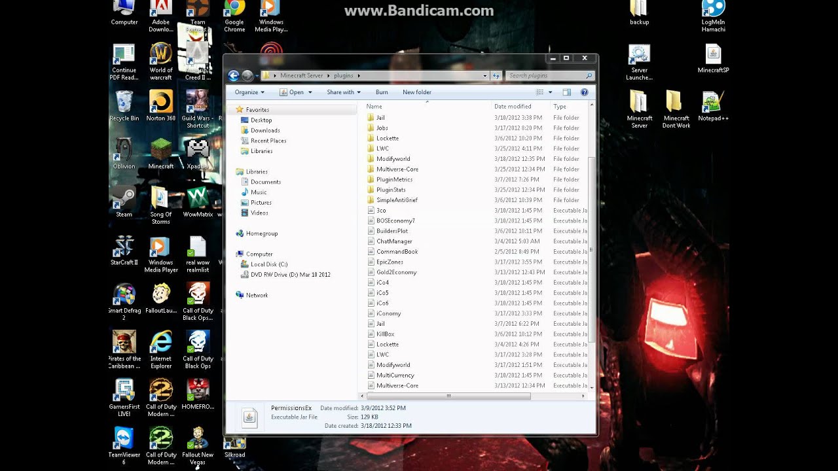This screenshot has height=471, width=838.
Task: Refresh the plugins folder view
Action: click(x=496, y=76)
